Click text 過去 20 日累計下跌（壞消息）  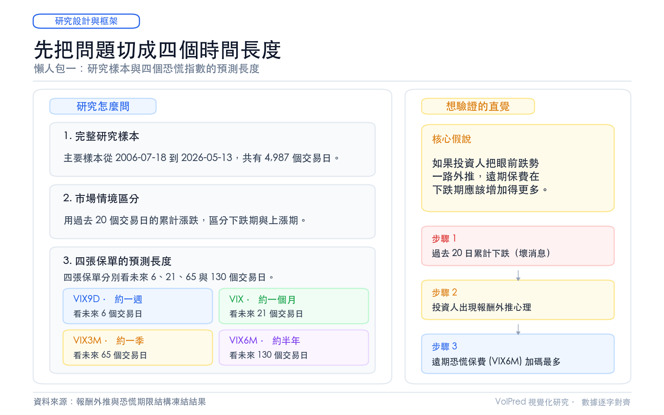(x=491, y=253)
